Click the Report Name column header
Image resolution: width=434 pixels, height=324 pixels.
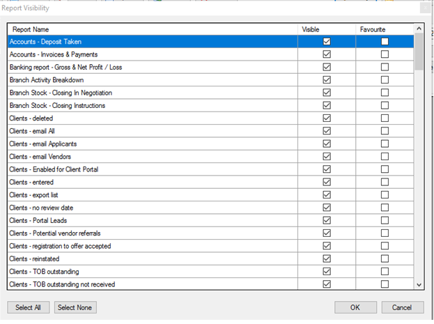click(153, 29)
